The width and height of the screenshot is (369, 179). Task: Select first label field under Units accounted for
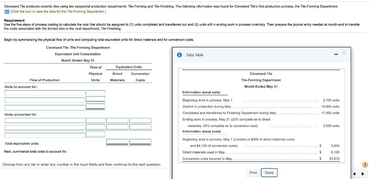click(45, 121)
